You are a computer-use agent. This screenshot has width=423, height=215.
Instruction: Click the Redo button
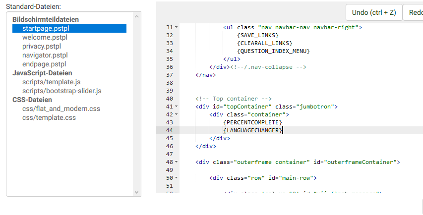[x=414, y=13]
